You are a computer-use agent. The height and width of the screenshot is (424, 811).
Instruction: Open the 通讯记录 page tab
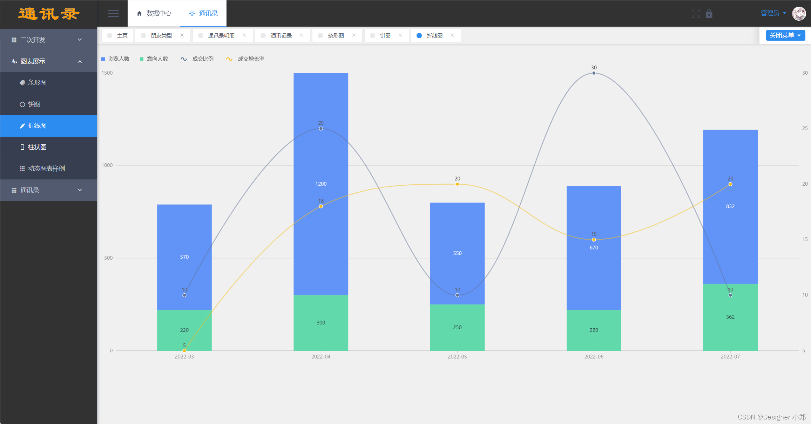(x=281, y=35)
